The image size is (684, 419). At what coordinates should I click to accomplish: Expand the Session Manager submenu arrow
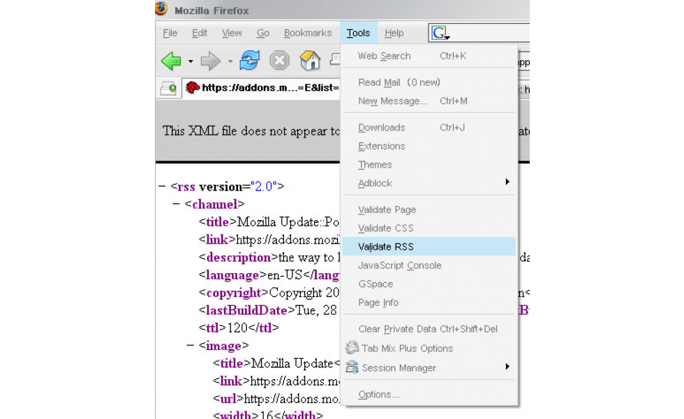[x=507, y=367]
